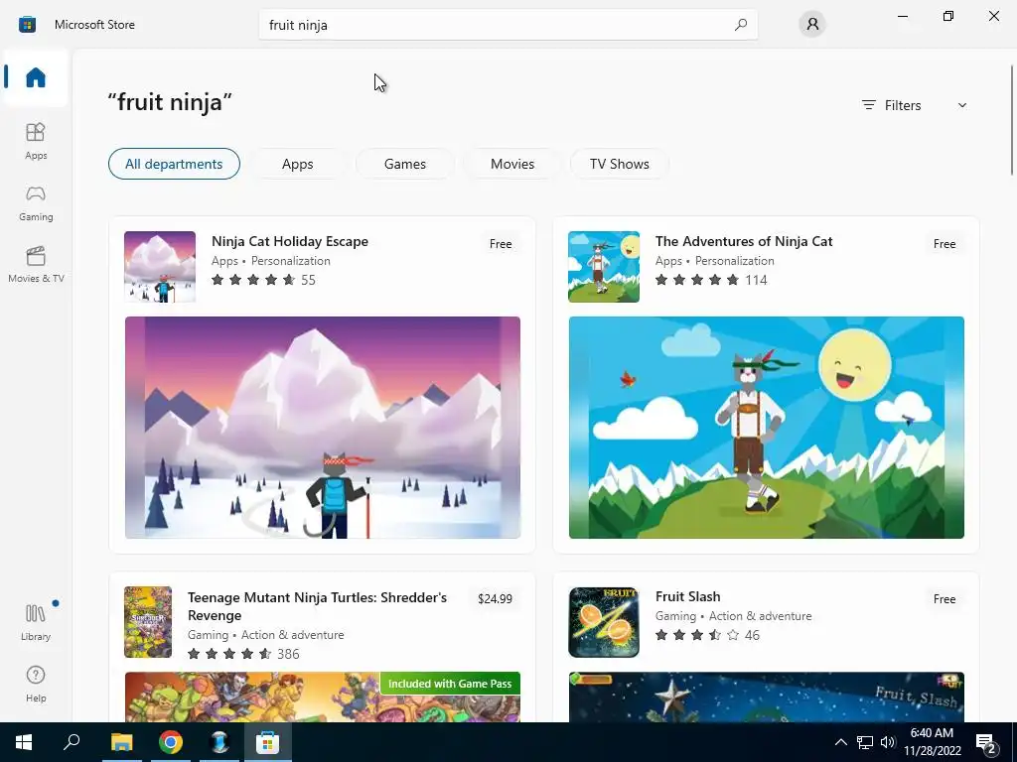The width and height of the screenshot is (1017, 762).
Task: Select the Movies department filter
Action: click(x=512, y=164)
